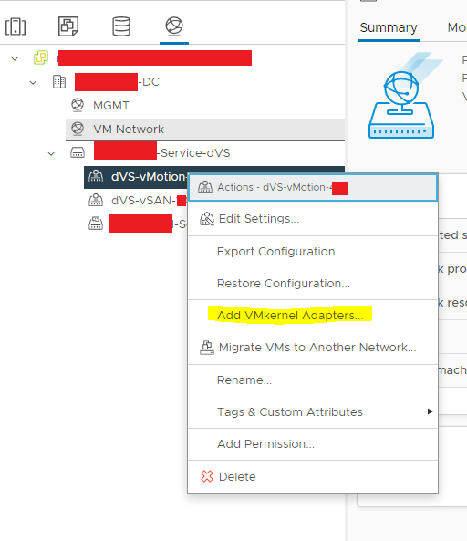Collapse the vCenter root tree node

pyautogui.click(x=15, y=58)
